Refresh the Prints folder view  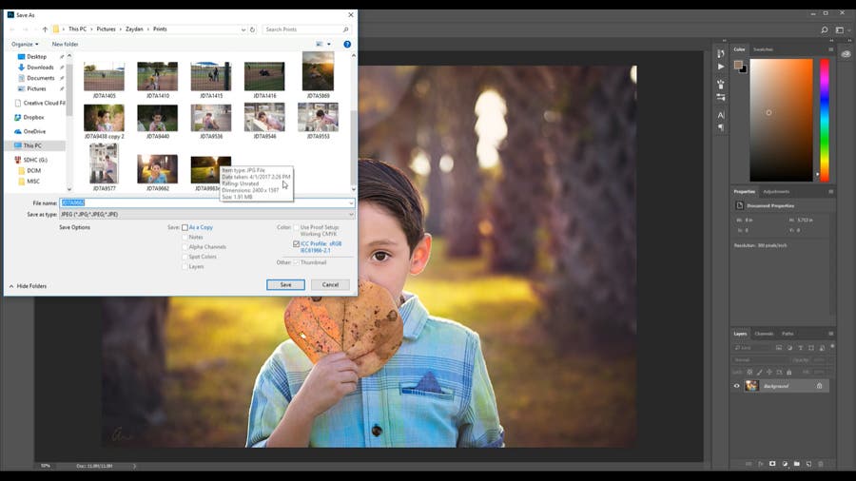click(252, 29)
